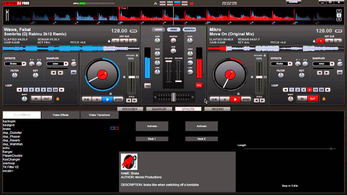Play the right deck track
The height and width of the screenshot is (195, 347).
(235, 99)
